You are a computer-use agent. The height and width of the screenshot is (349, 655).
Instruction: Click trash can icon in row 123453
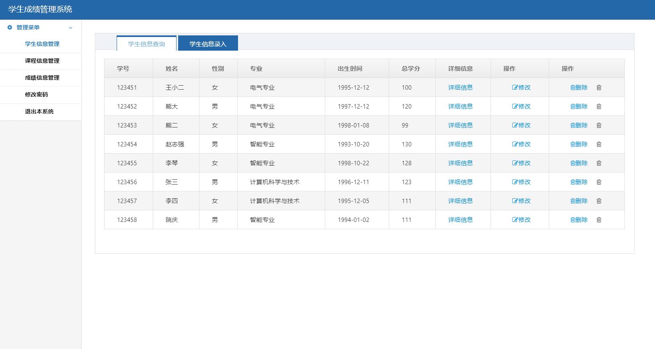tap(599, 125)
